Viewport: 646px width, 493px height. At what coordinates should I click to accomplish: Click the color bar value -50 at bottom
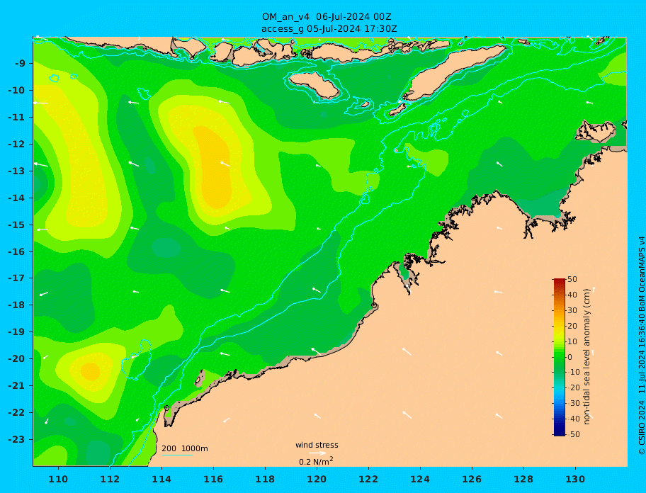573,434
